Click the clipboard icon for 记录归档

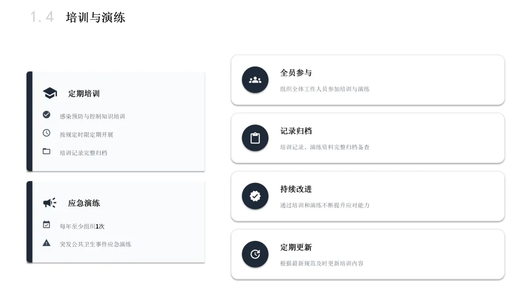click(255, 138)
